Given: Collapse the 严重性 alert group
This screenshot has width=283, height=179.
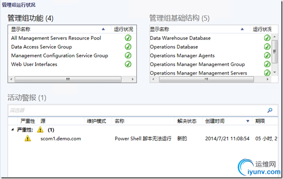Looking at the screenshot, I should coord(12,129).
